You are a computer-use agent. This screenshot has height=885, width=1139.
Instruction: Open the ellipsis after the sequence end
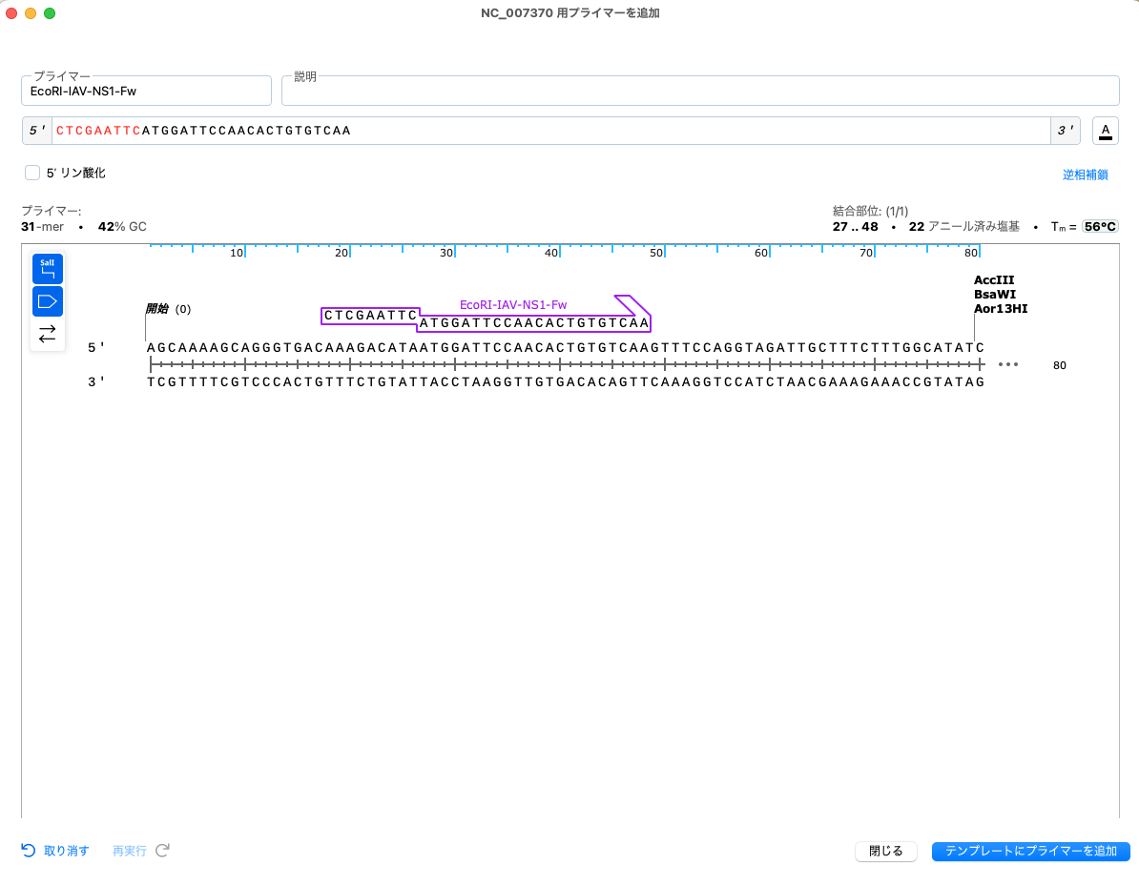point(1008,363)
